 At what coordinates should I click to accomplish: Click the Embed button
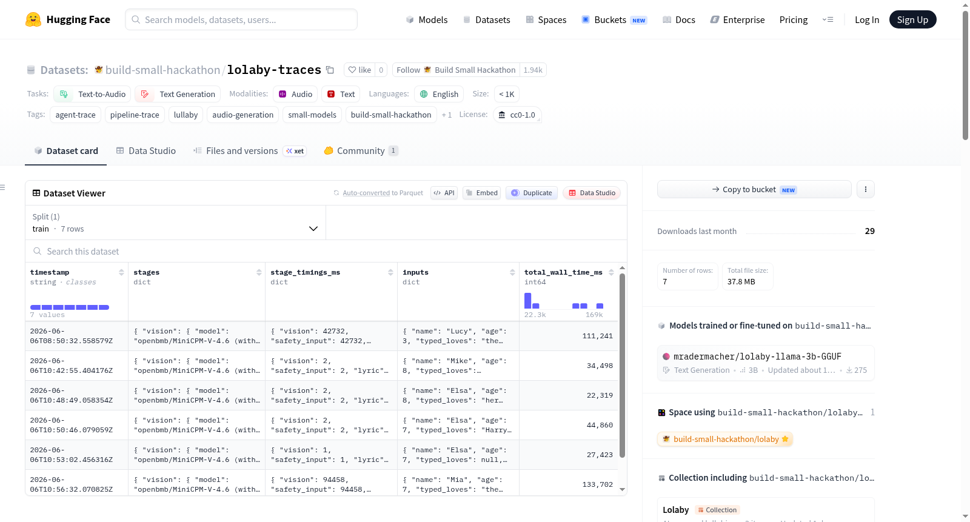click(481, 193)
